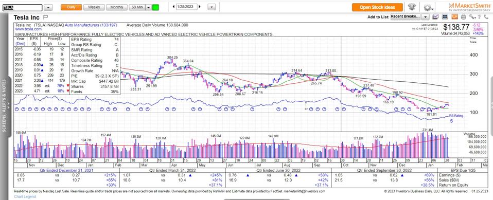This screenshot has width=493, height=200.
Task: Click the Mkt Cap $447.42 Bil row
Action: [x=95, y=81]
